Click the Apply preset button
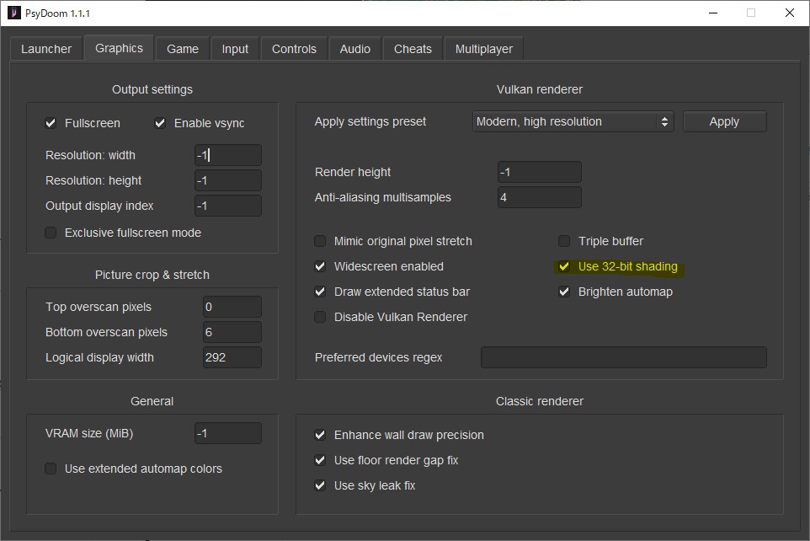Viewport: 810px width, 541px height. click(x=724, y=122)
